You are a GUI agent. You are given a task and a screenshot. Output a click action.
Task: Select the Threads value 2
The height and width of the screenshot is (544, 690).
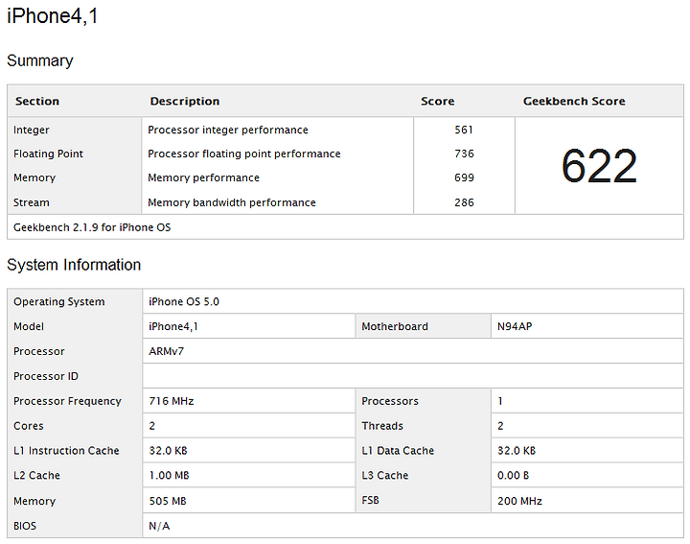[x=500, y=426]
